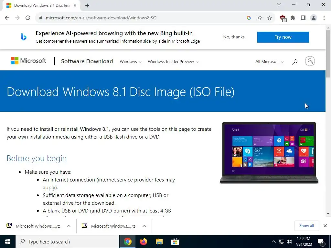Open the volume speaker tray icon
This screenshot has height=248, width=331.
click(289, 242)
